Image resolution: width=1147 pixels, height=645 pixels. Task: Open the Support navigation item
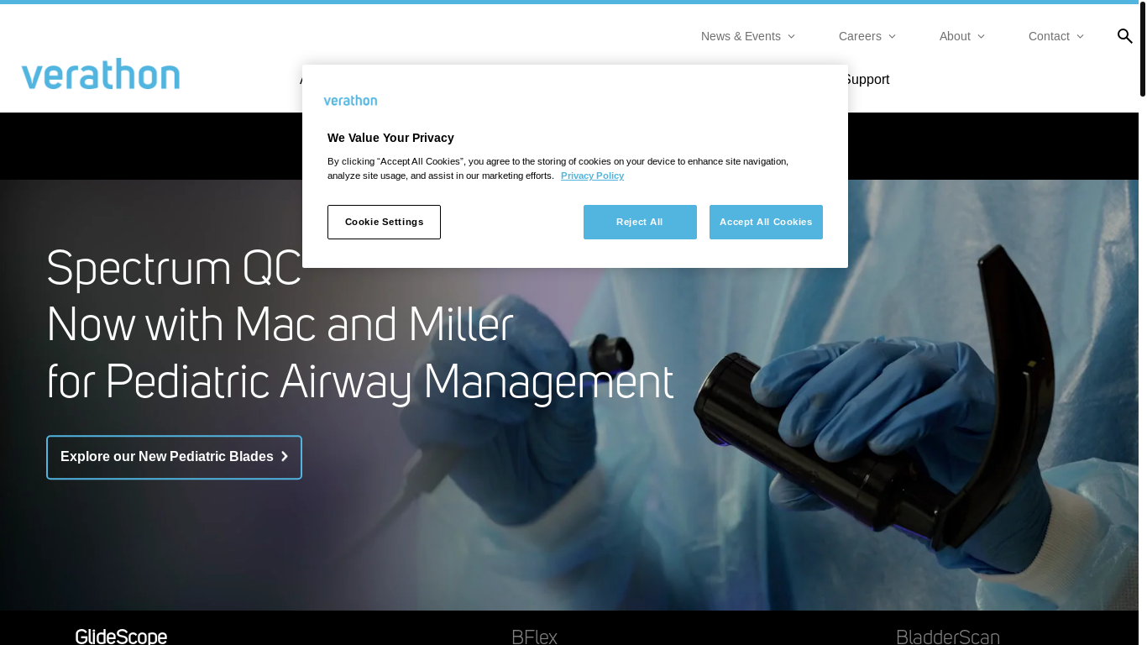click(868, 79)
